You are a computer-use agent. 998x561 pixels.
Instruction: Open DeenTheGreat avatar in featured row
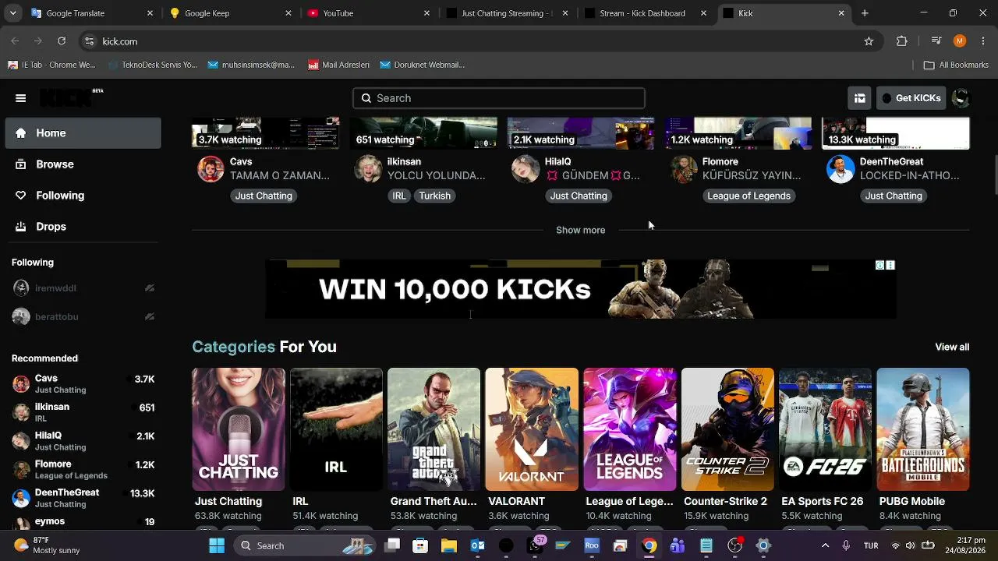click(841, 169)
